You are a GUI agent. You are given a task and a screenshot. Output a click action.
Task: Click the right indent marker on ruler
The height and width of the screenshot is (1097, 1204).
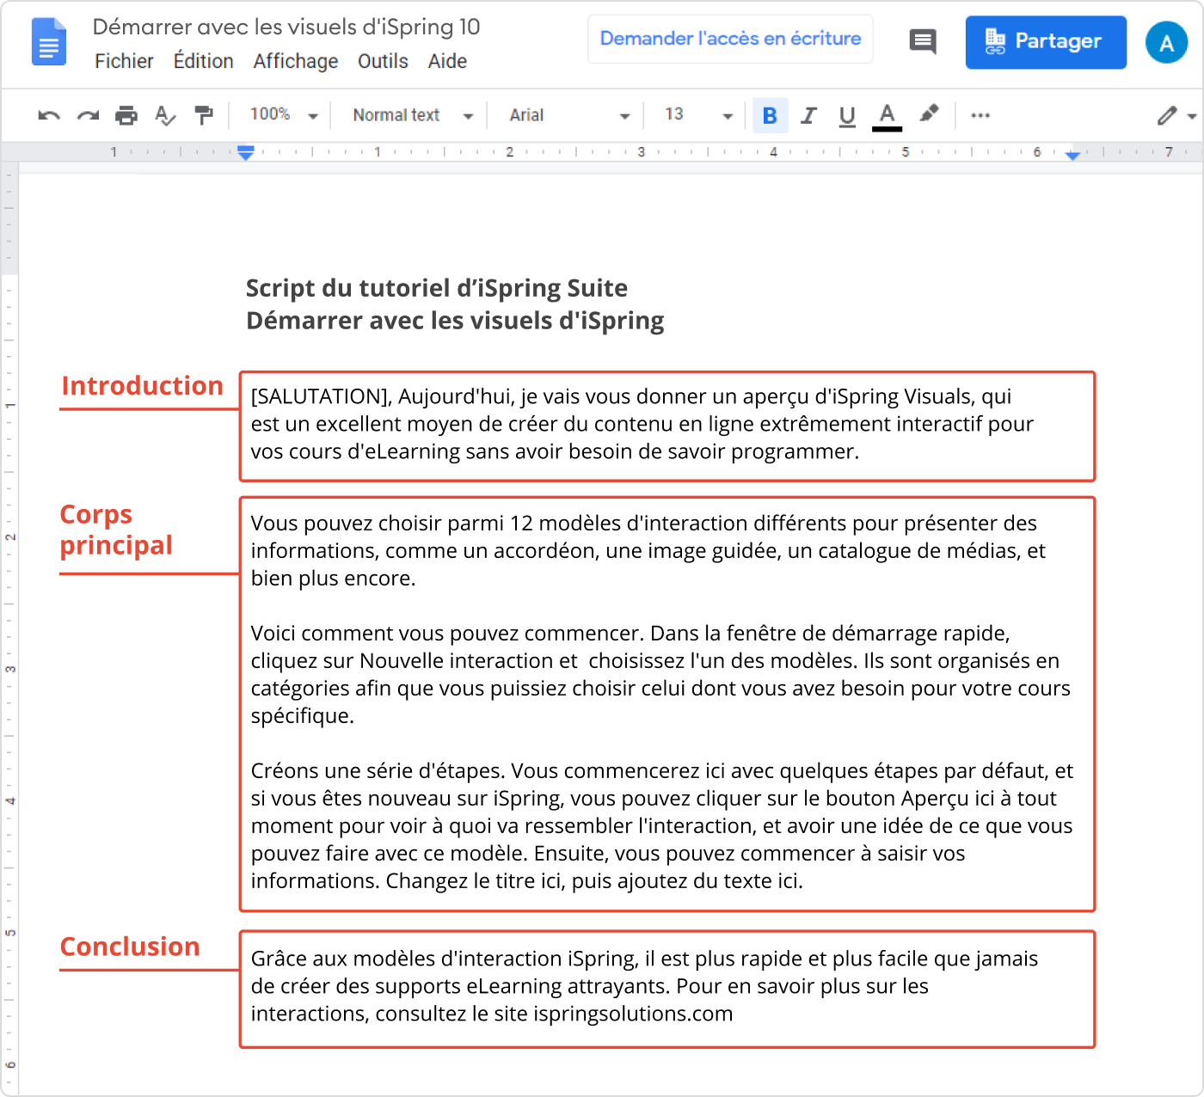click(1072, 155)
